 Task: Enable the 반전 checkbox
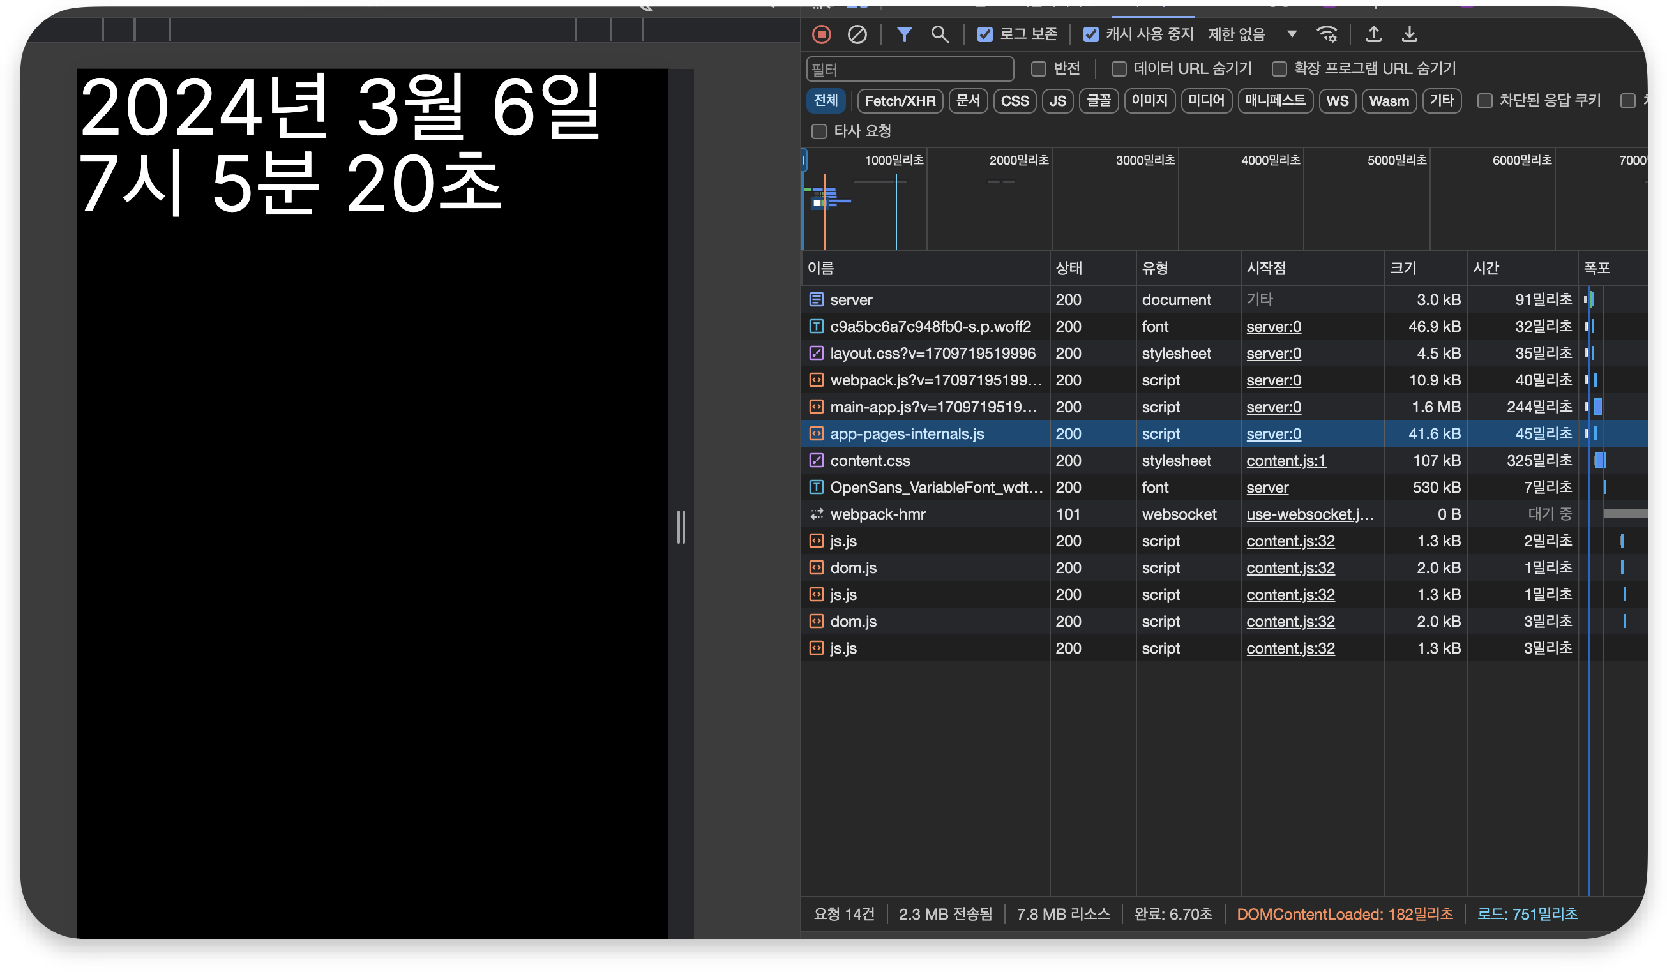coord(1039,69)
